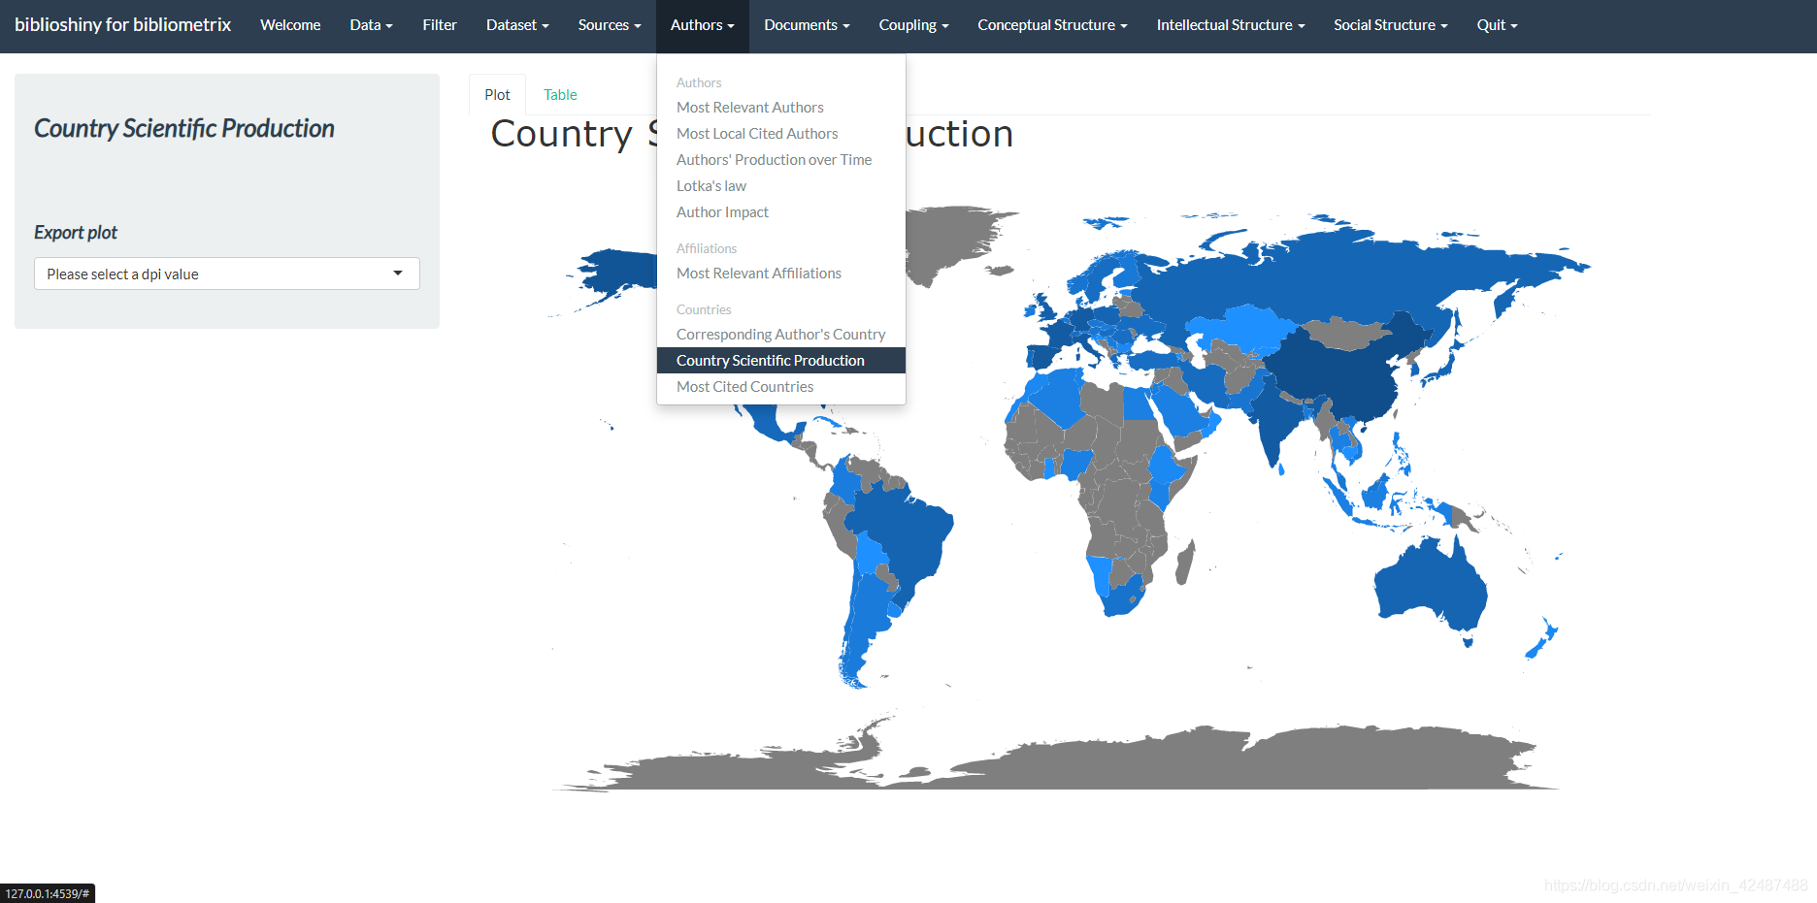This screenshot has height=903, width=1817.
Task: Click the biblioshiny for bibliometrix brand link
Action: point(123,25)
